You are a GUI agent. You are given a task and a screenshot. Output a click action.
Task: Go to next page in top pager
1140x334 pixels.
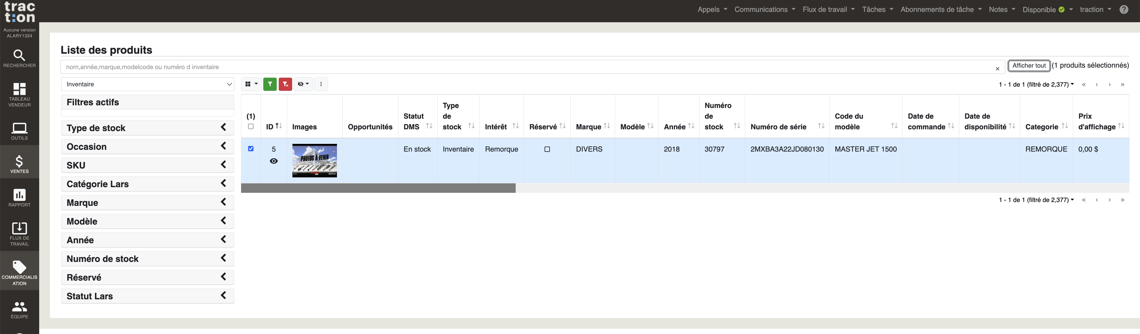point(1109,85)
